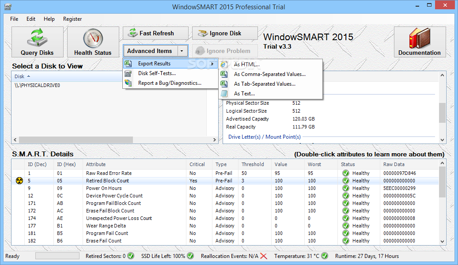Click Drive Letter(s) / Mount Point(s) heading
This screenshot has height=265, width=458.
[265, 137]
